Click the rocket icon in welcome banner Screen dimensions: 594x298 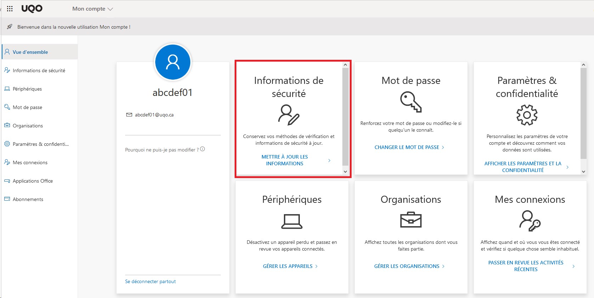pos(10,27)
